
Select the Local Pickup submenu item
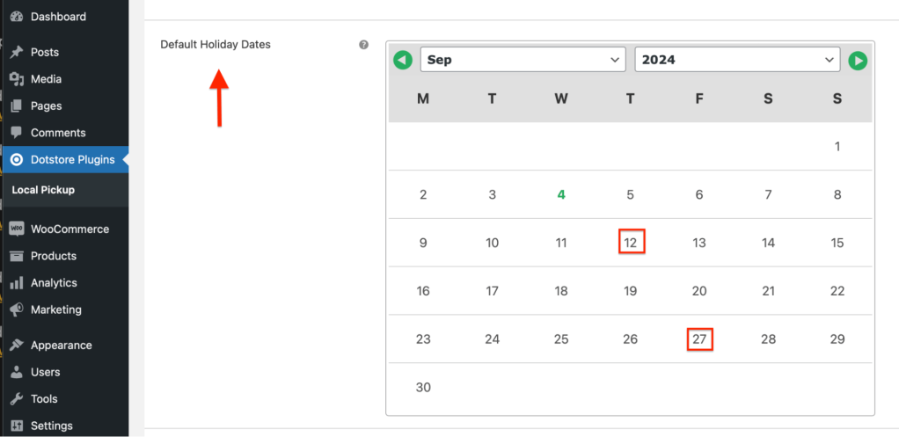tap(43, 190)
